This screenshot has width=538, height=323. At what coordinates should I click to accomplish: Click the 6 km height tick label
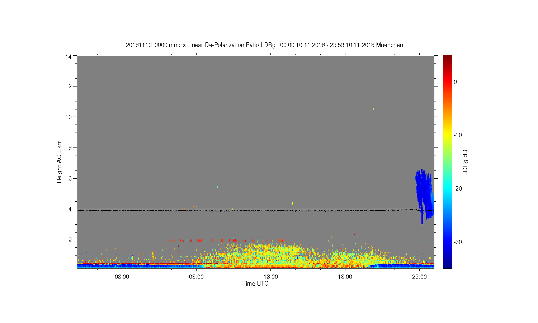pyautogui.click(x=71, y=178)
